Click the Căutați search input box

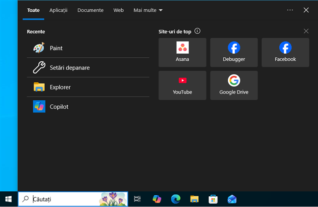64,199
